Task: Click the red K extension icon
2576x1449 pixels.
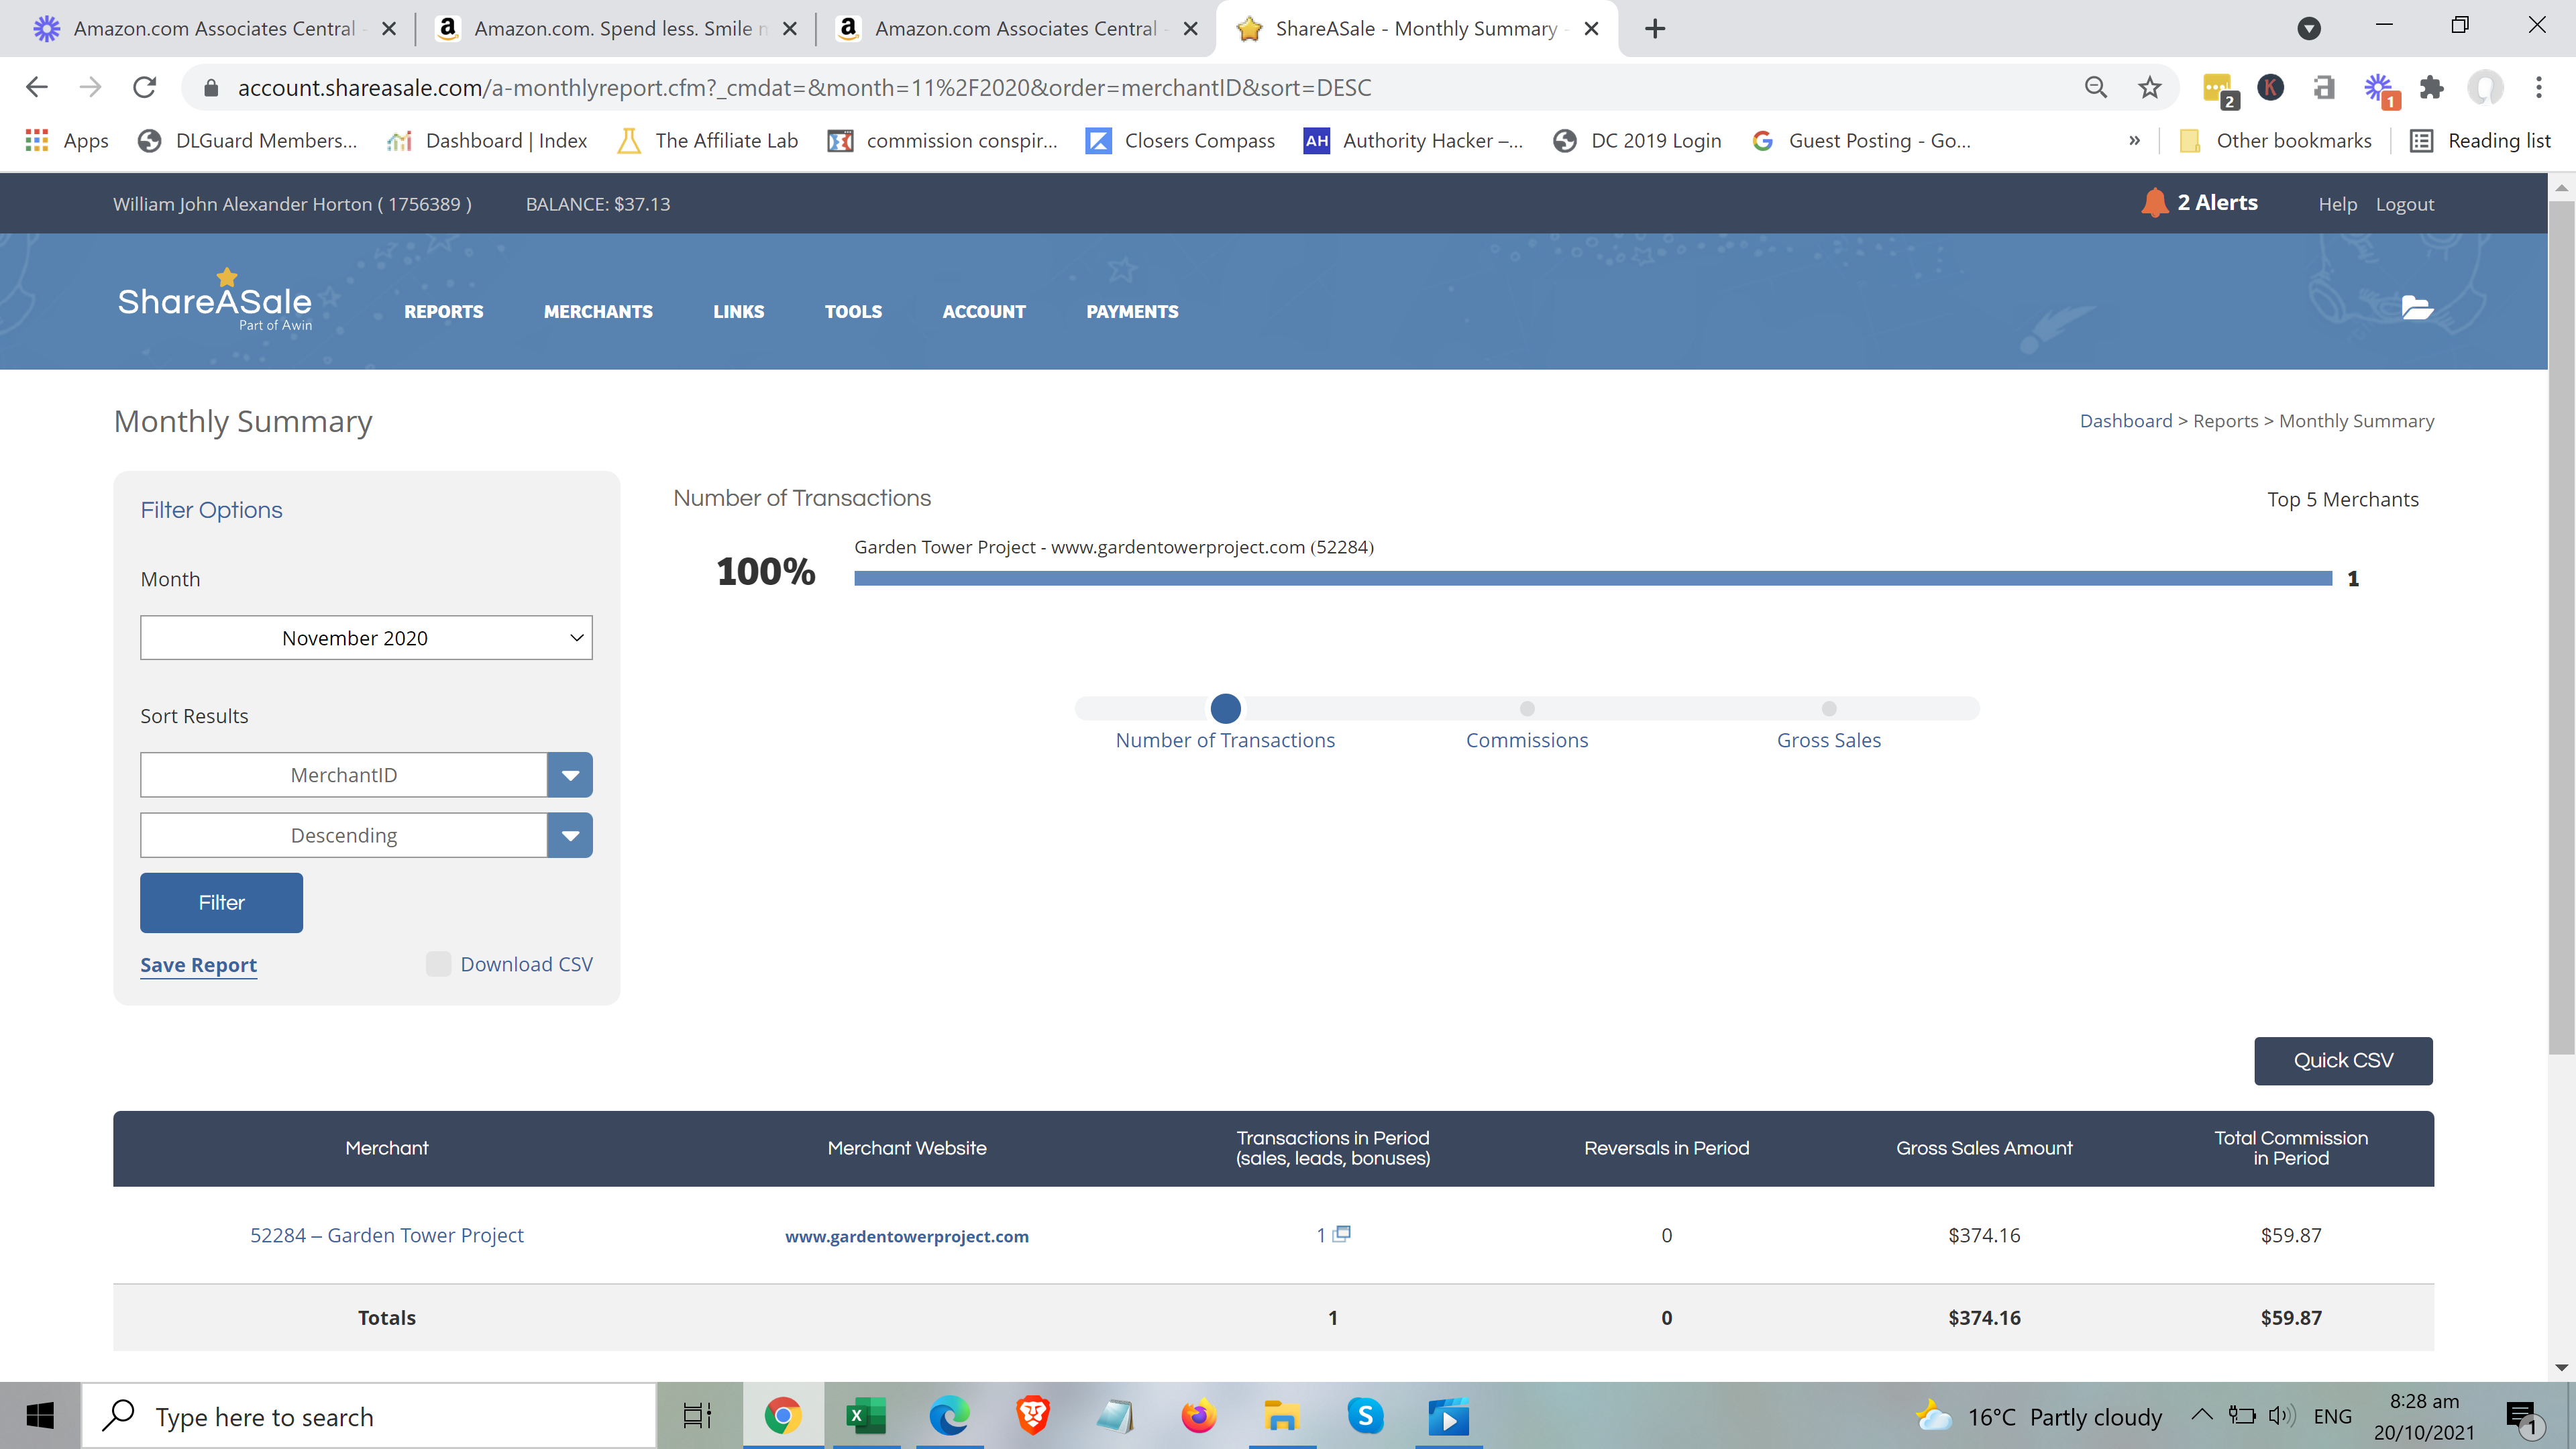Action: point(2271,87)
